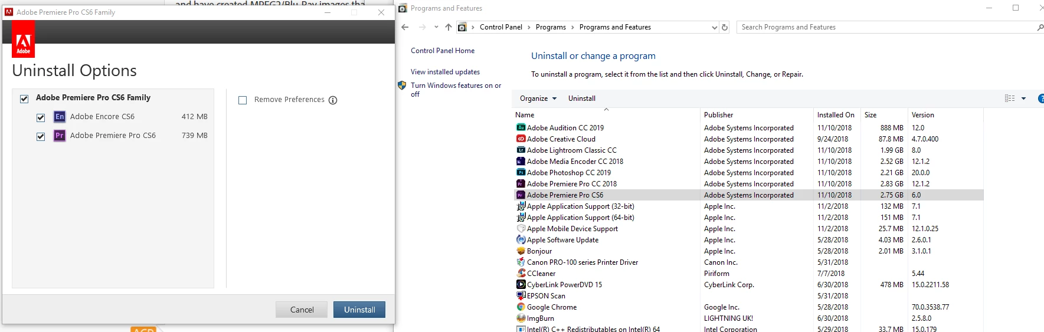Sort programs by Size column

click(884, 115)
